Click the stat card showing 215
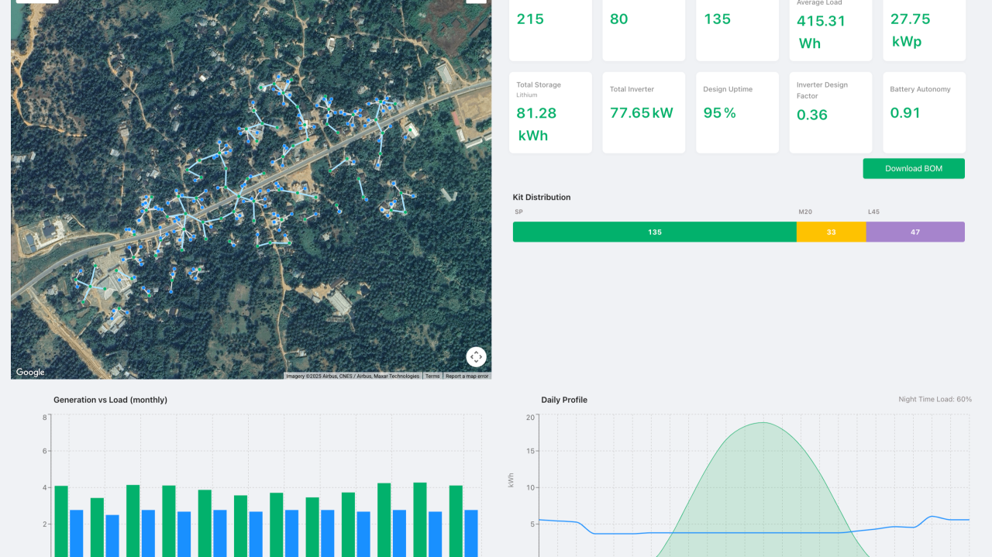992x557 pixels. click(550, 29)
